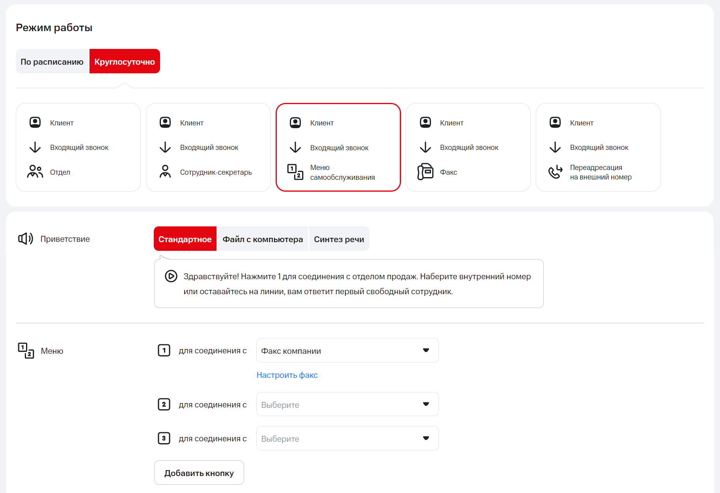The height and width of the screenshot is (493, 720).
Task: Click the number 1 key icon
Action: (x=164, y=350)
